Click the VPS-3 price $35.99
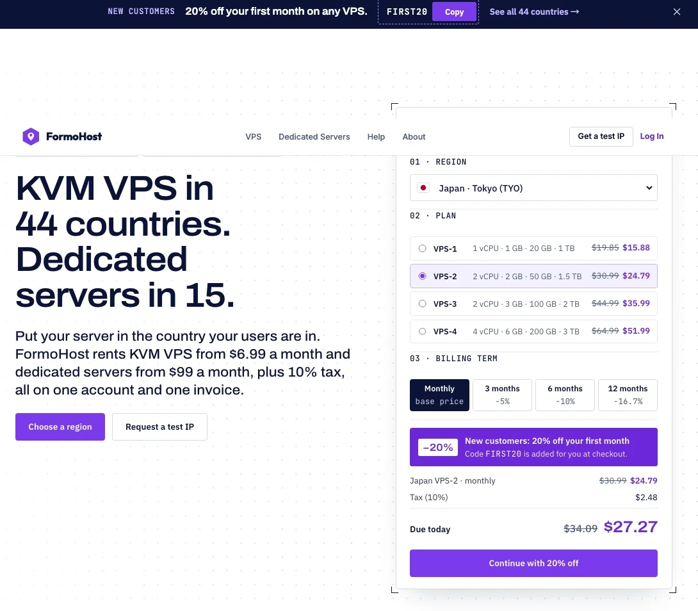Viewport: 698px width, 611px height. click(636, 304)
